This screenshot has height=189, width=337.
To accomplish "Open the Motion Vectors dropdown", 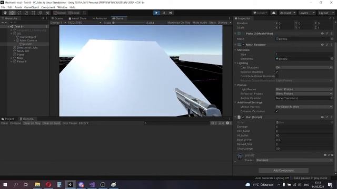I will 304,107.
